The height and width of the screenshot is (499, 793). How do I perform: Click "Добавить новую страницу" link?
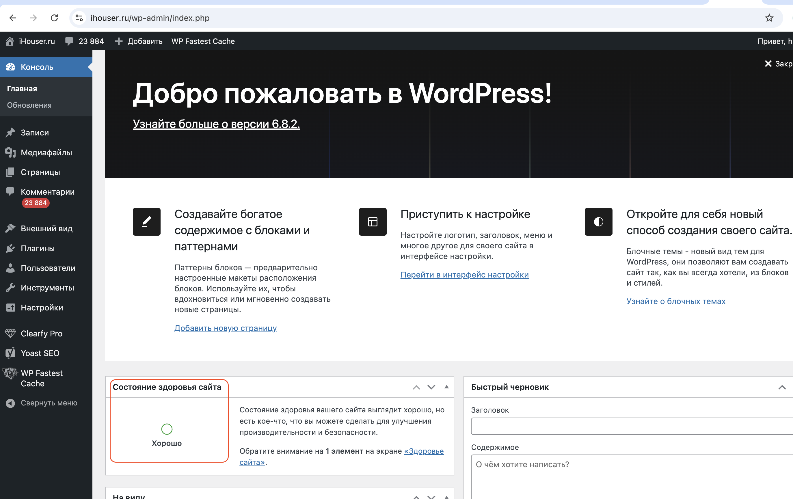tap(226, 328)
